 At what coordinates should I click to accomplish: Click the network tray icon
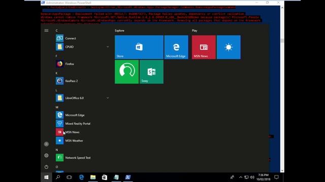pos(246,177)
